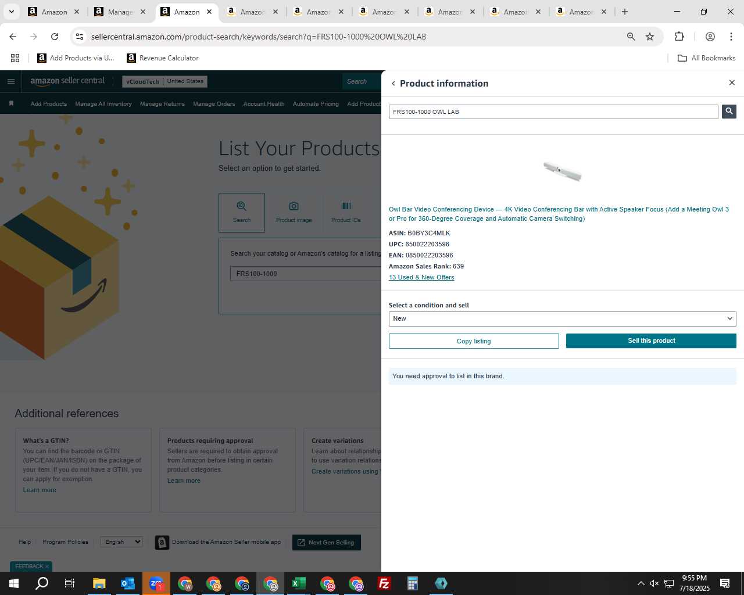Open FileZilla from the taskbar

(384, 583)
